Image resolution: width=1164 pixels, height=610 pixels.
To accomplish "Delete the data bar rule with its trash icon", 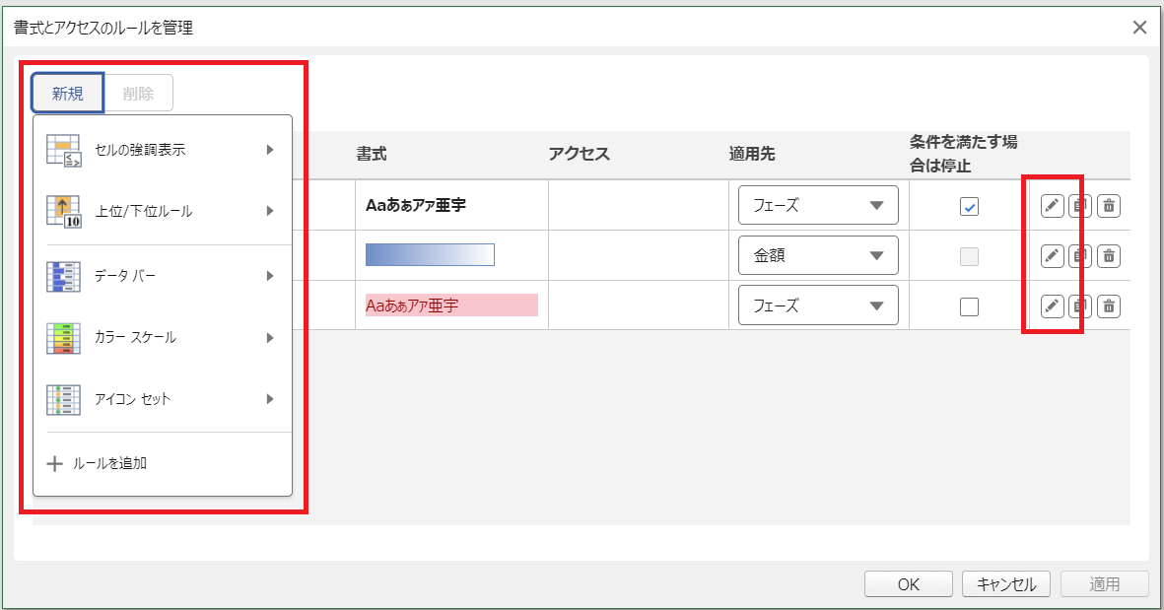I will point(1109,256).
